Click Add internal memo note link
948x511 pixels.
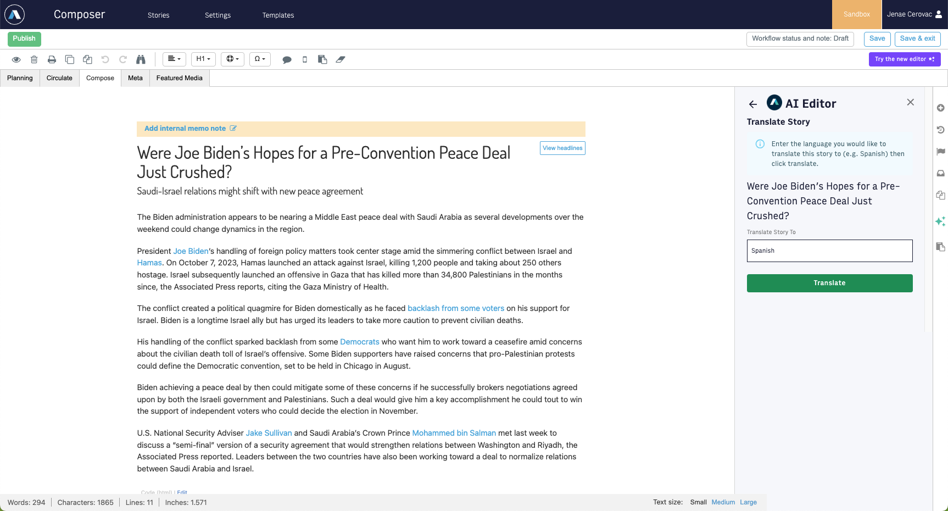(185, 129)
